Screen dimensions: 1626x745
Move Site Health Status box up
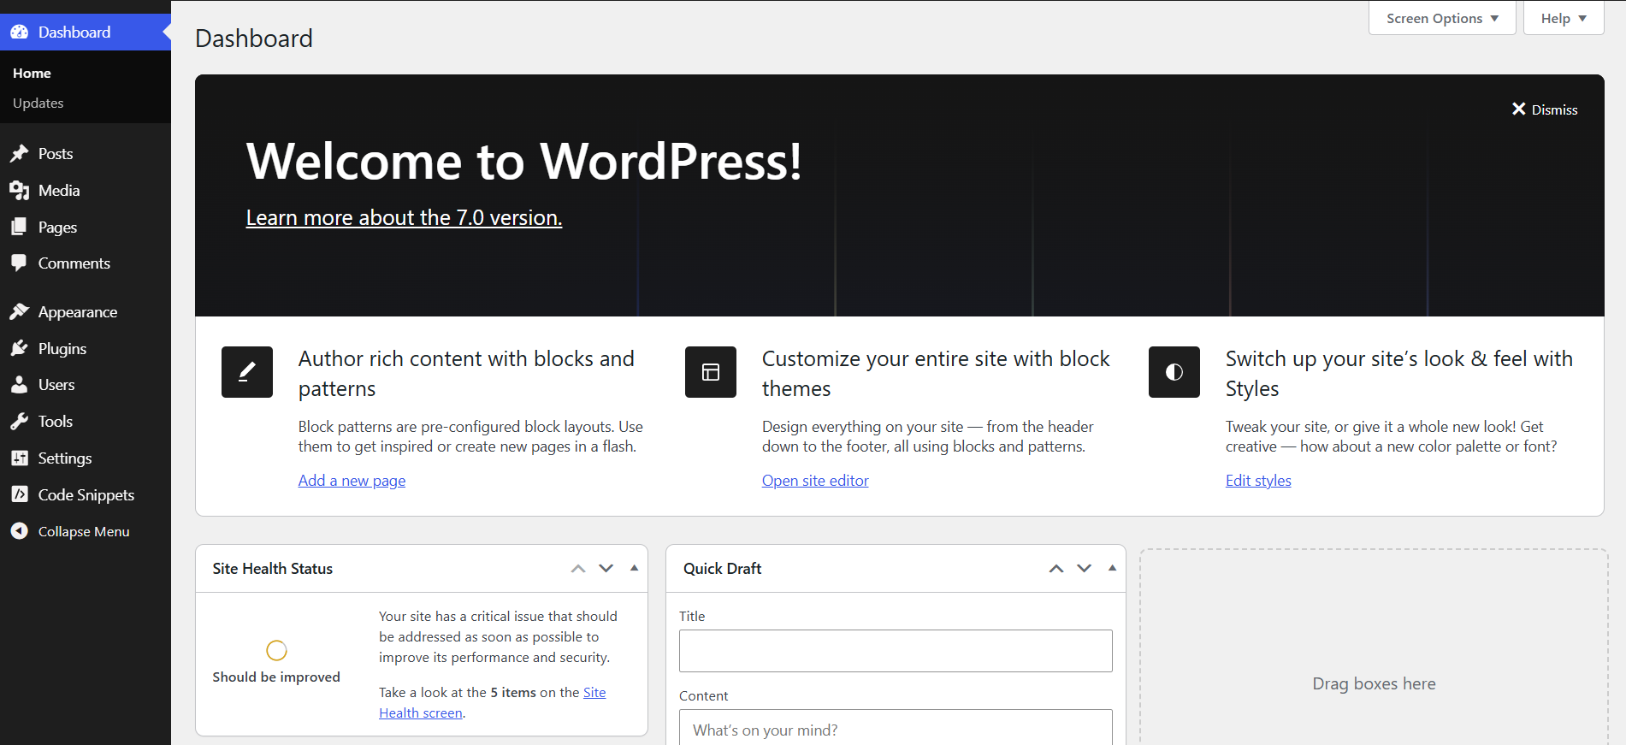(578, 569)
